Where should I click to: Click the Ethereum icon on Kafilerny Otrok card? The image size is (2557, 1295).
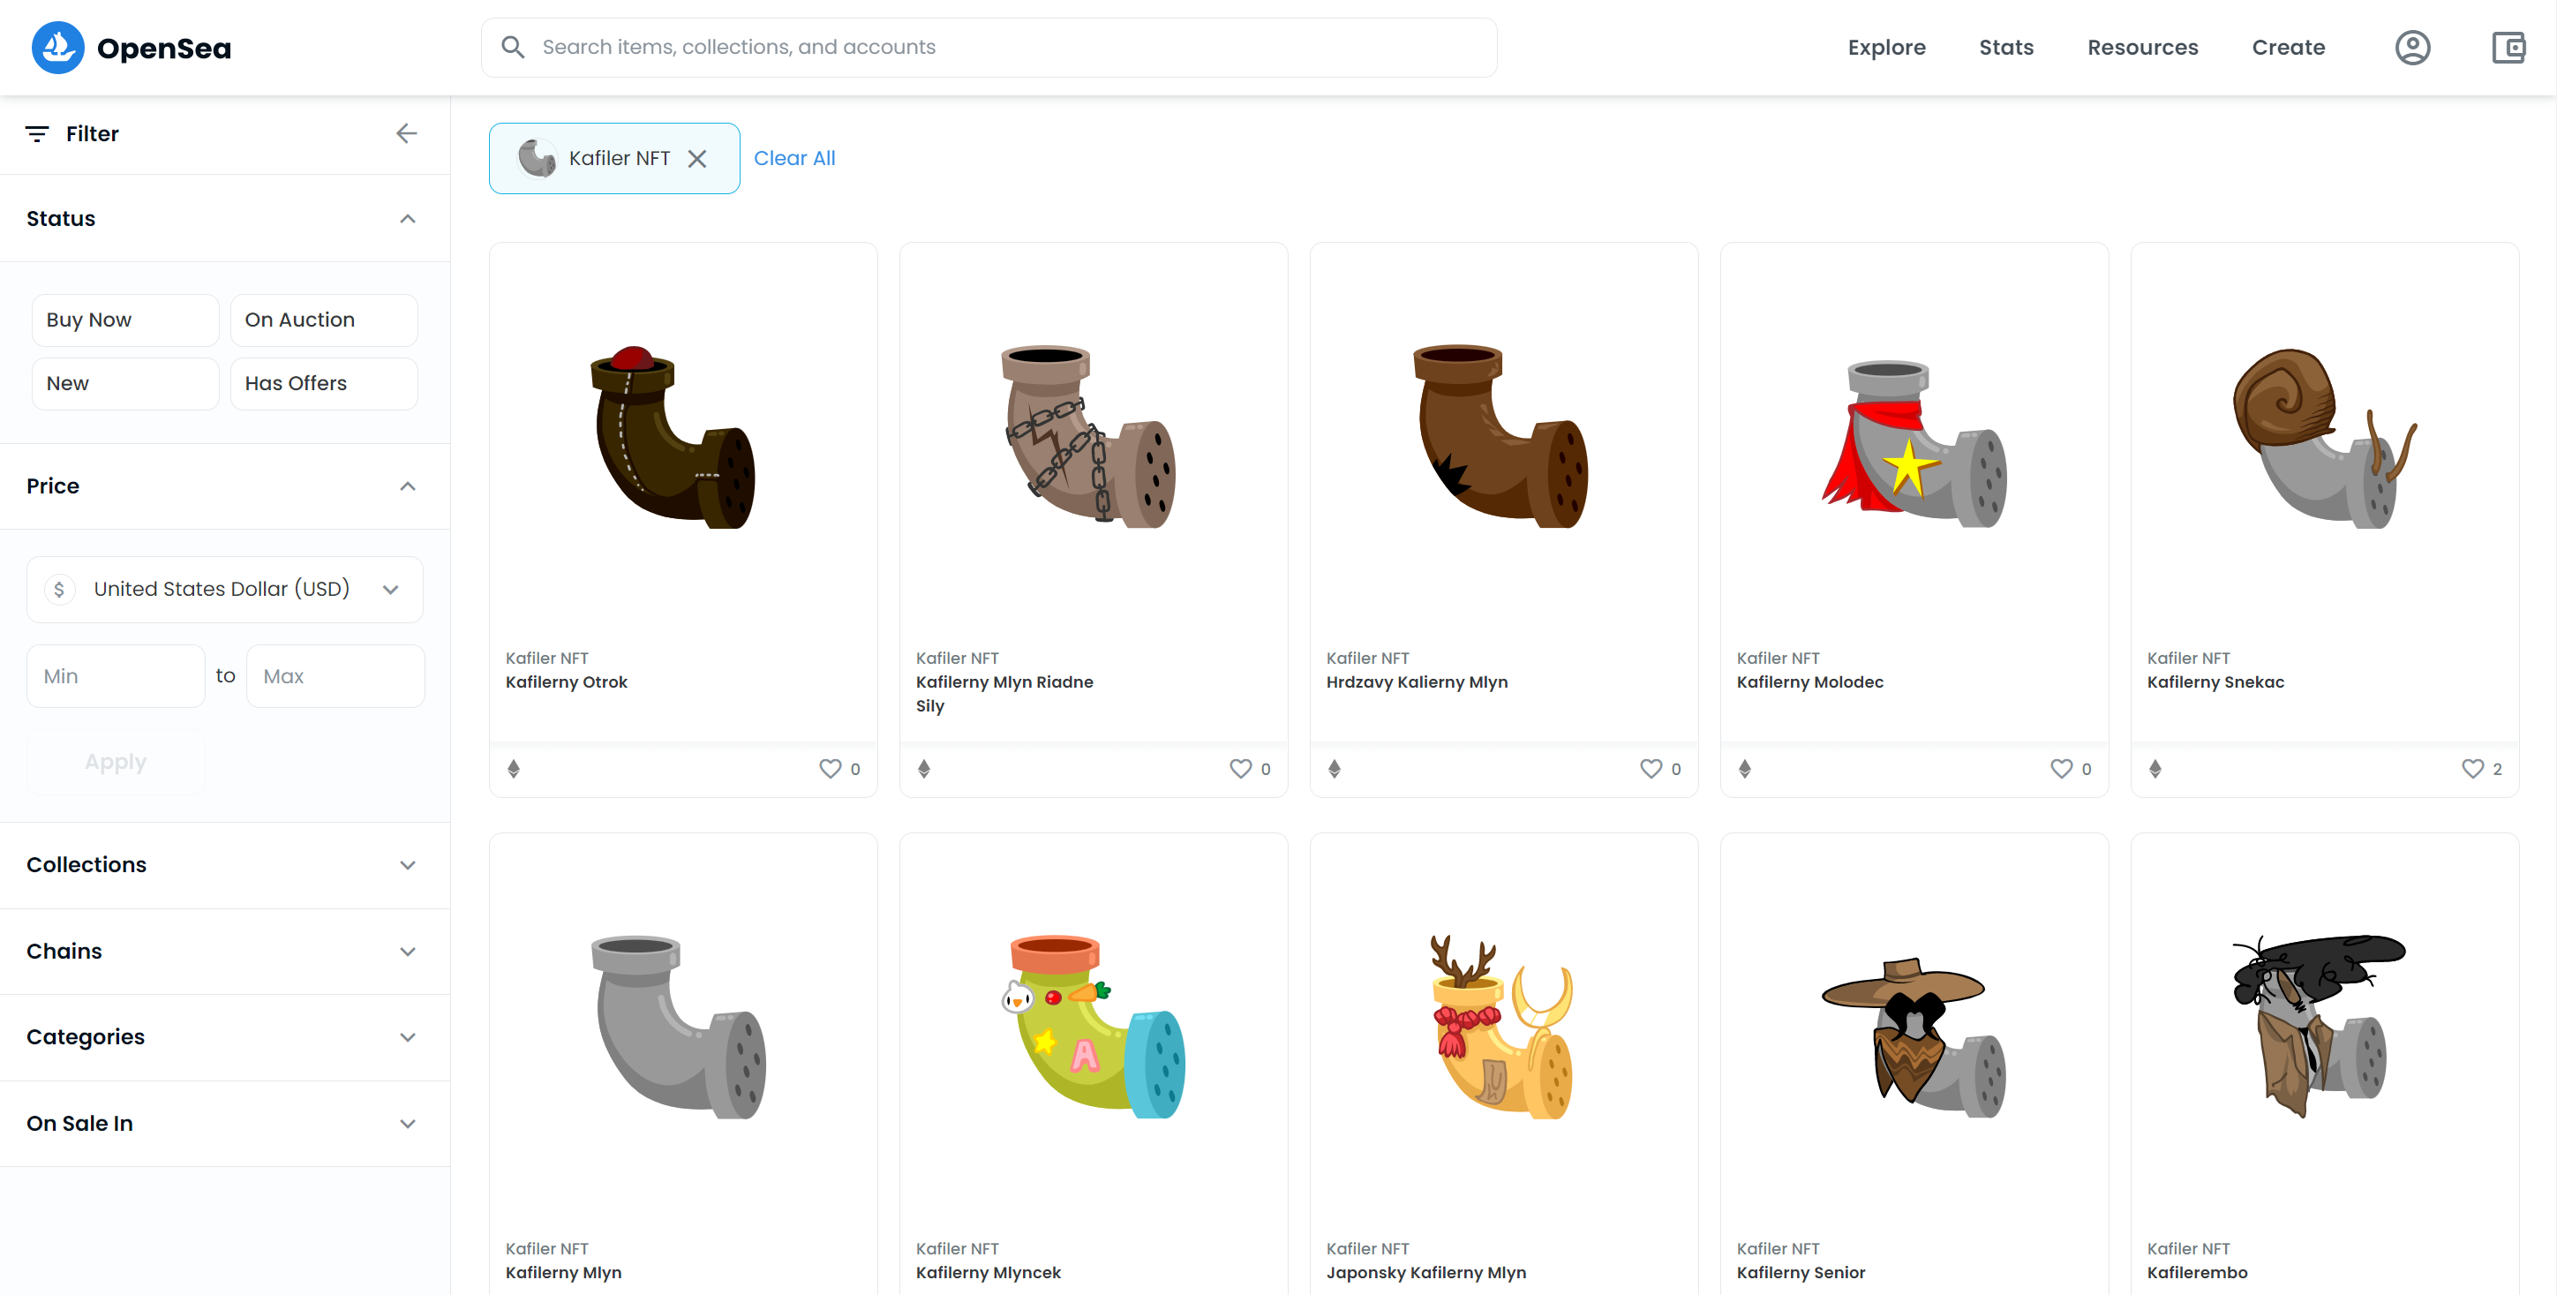click(513, 769)
